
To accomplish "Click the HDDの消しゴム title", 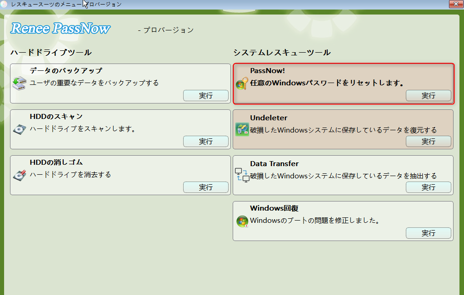I will click(x=56, y=162).
